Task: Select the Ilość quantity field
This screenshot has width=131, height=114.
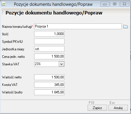Action: [49, 34]
